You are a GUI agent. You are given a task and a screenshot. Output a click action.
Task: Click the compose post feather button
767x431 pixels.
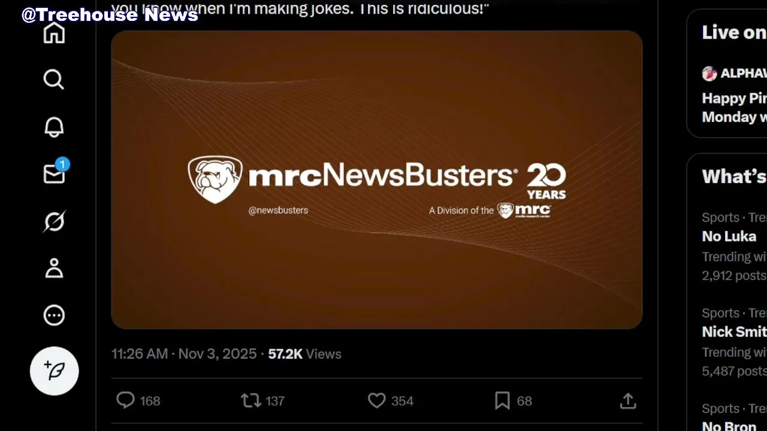[x=55, y=371]
